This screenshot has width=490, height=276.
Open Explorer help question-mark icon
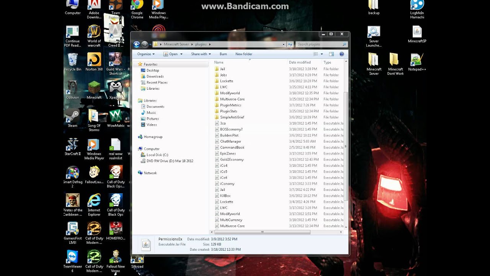[342, 54]
